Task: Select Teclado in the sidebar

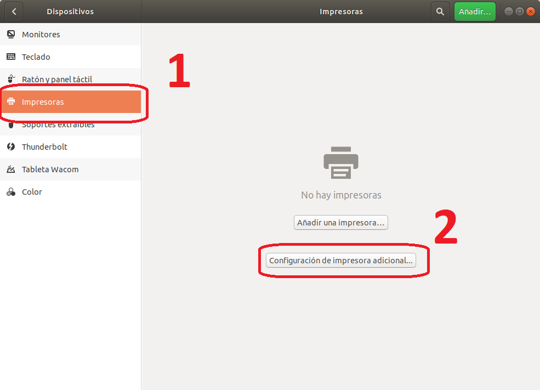Action: coord(70,56)
